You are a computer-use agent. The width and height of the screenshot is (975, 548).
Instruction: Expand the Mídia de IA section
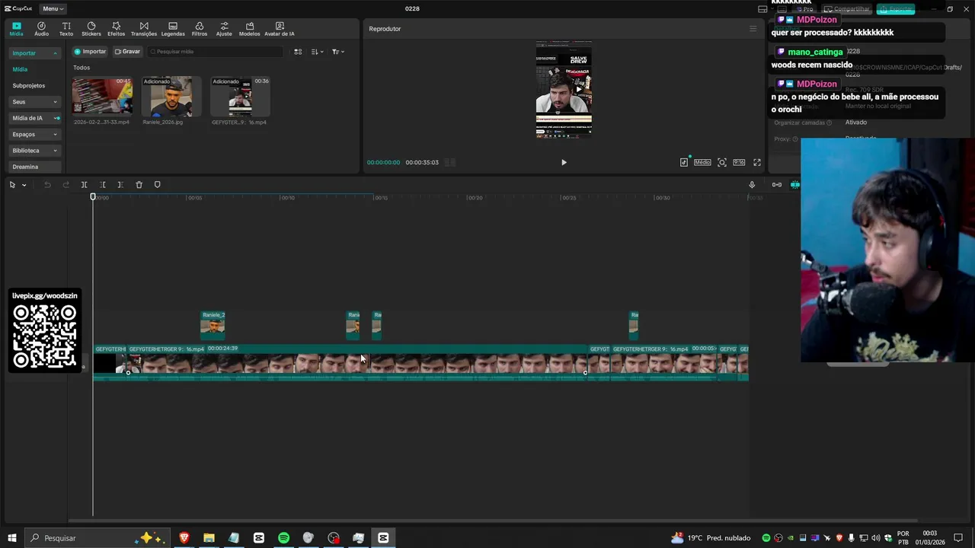coord(34,118)
